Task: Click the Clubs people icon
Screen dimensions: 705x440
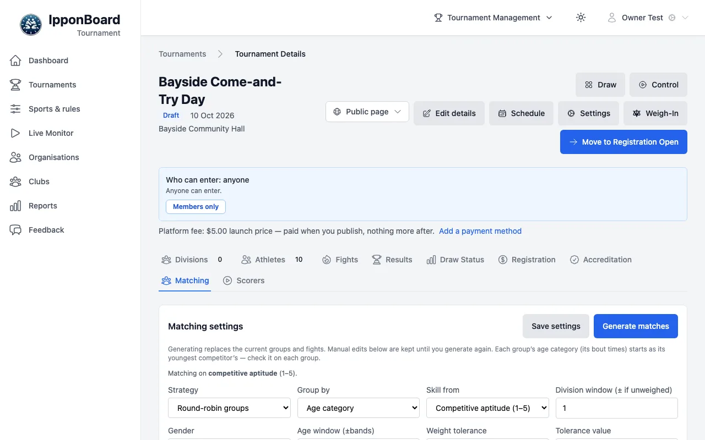Action: click(x=15, y=182)
